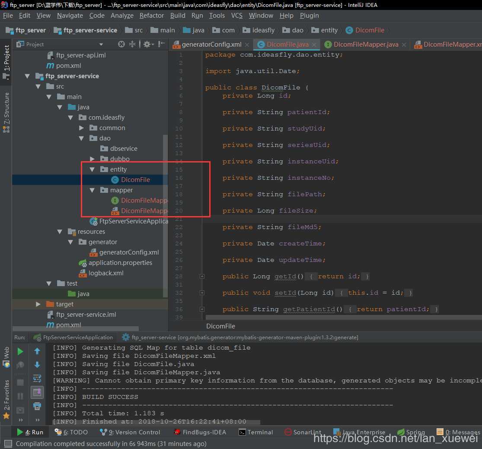
Task: Click the DicomFile breadcrumb in navigation bar
Action: tap(365, 30)
